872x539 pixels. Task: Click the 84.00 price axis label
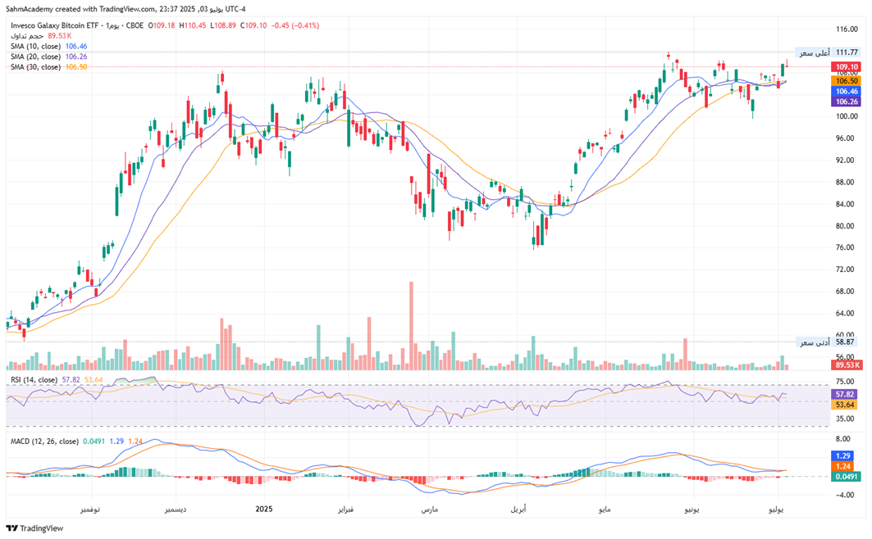847,204
